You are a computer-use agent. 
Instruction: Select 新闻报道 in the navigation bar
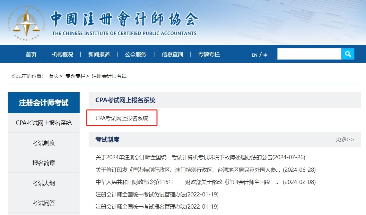(99, 54)
